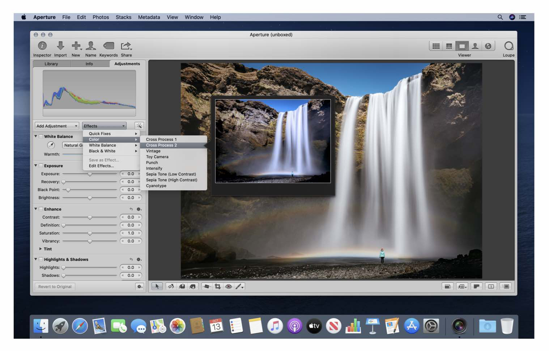Collapse the Enhance adjustment section

pos(35,209)
